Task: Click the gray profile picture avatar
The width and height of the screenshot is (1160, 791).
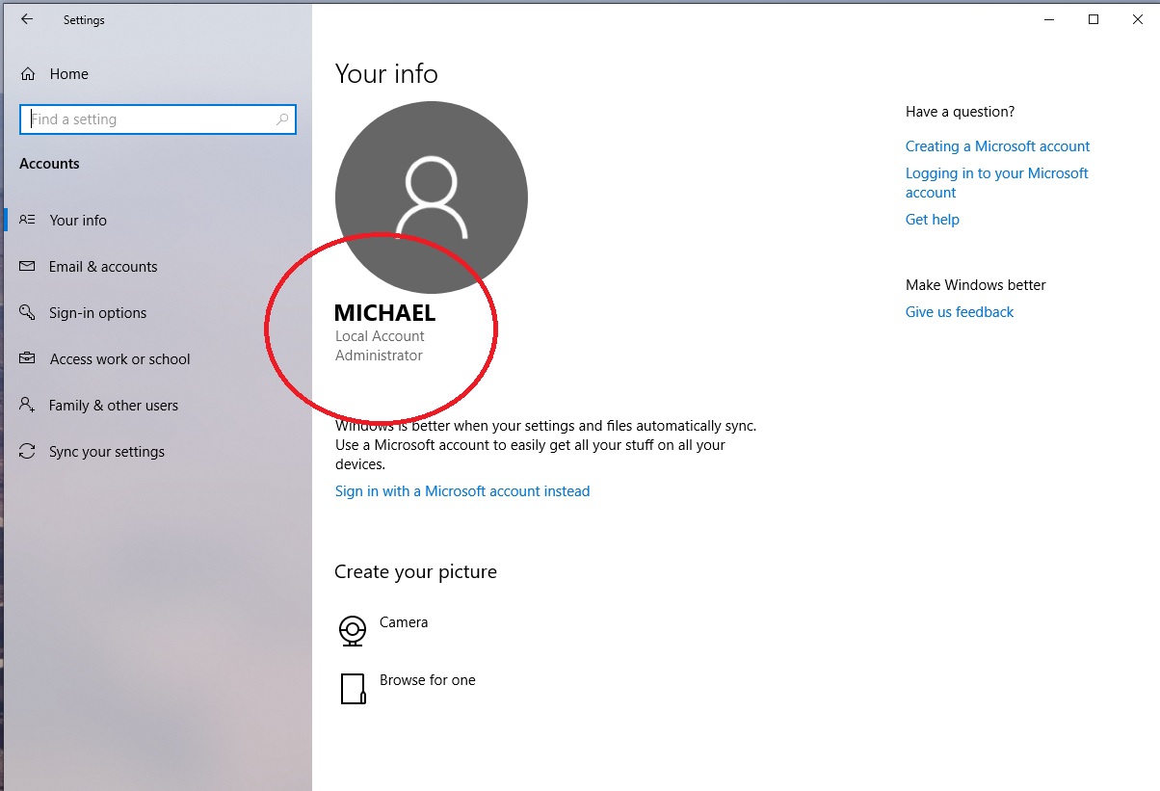Action: (432, 197)
